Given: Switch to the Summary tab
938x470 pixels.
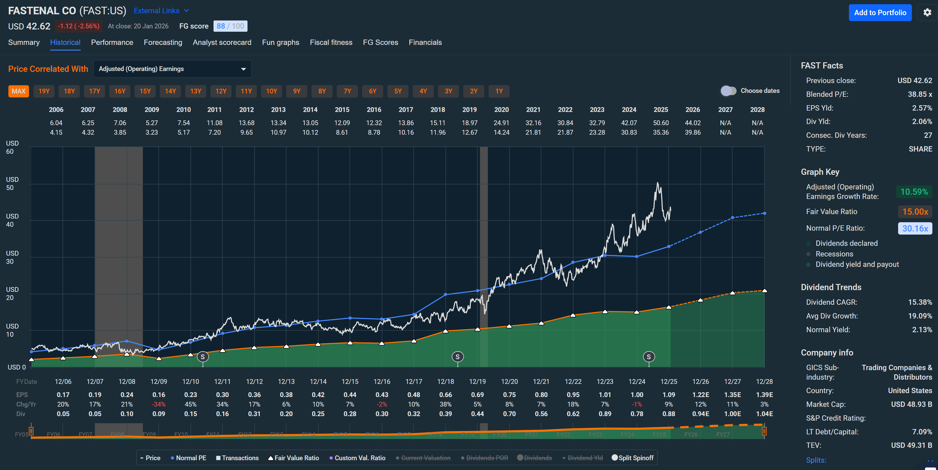Looking at the screenshot, I should [24, 43].
